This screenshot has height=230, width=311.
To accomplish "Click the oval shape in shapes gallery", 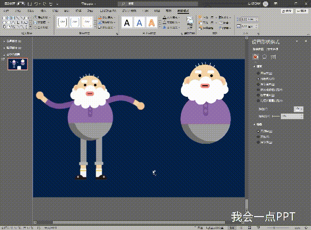I will point(4,22).
